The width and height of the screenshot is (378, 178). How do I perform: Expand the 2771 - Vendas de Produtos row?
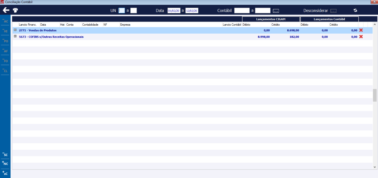click(x=15, y=30)
